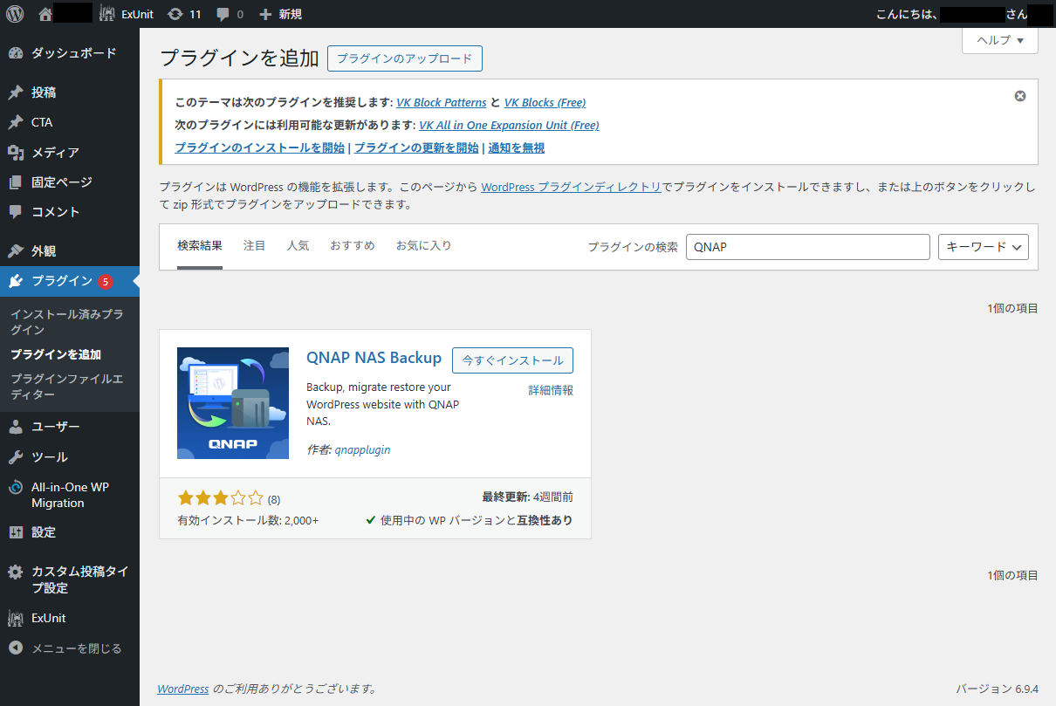This screenshot has height=706, width=1056.
Task: Open the ツール wrench menu
Action: point(70,457)
